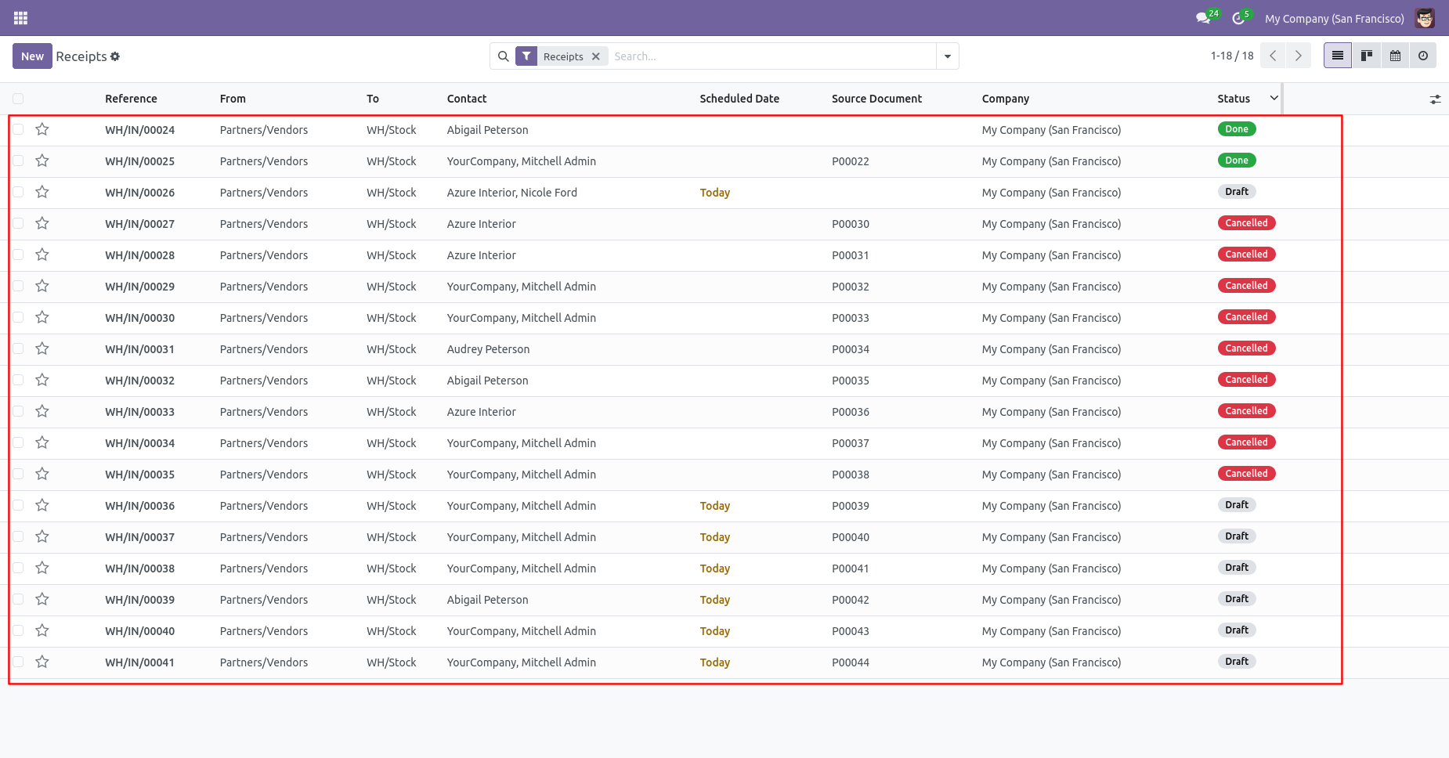Open the Status column sort arrow
The height and width of the screenshot is (758, 1449).
[x=1274, y=98]
